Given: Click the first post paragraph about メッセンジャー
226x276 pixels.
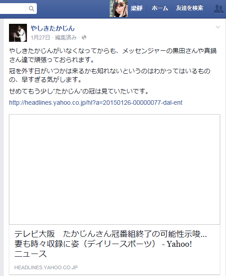Looking at the screenshot, I should 113,55.
